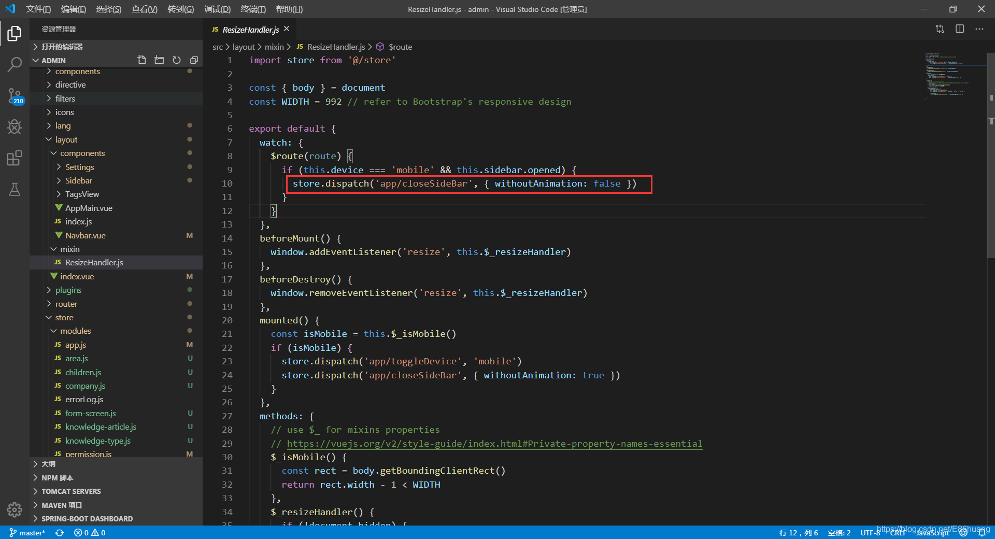This screenshot has height=539, width=995.
Task: Open the 选择(S) menu
Action: [109, 9]
